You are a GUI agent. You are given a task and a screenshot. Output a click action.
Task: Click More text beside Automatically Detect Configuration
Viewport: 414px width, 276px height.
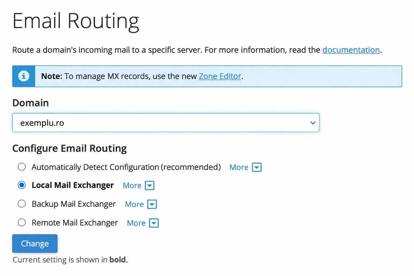click(239, 167)
